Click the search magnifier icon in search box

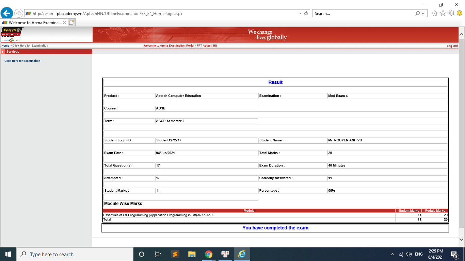coord(418,14)
